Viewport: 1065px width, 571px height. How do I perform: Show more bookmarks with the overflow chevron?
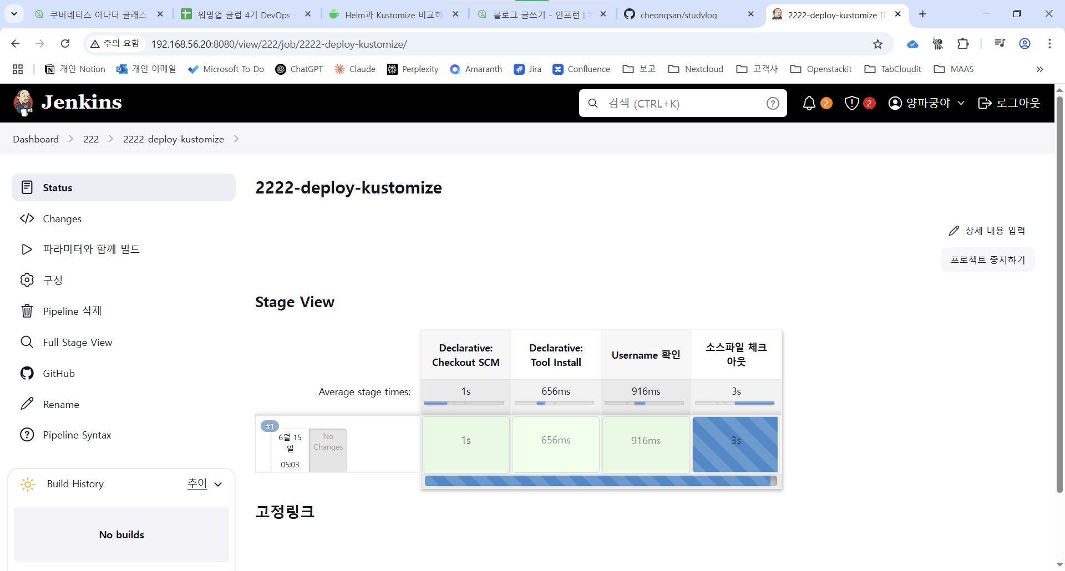pyautogui.click(x=1040, y=69)
